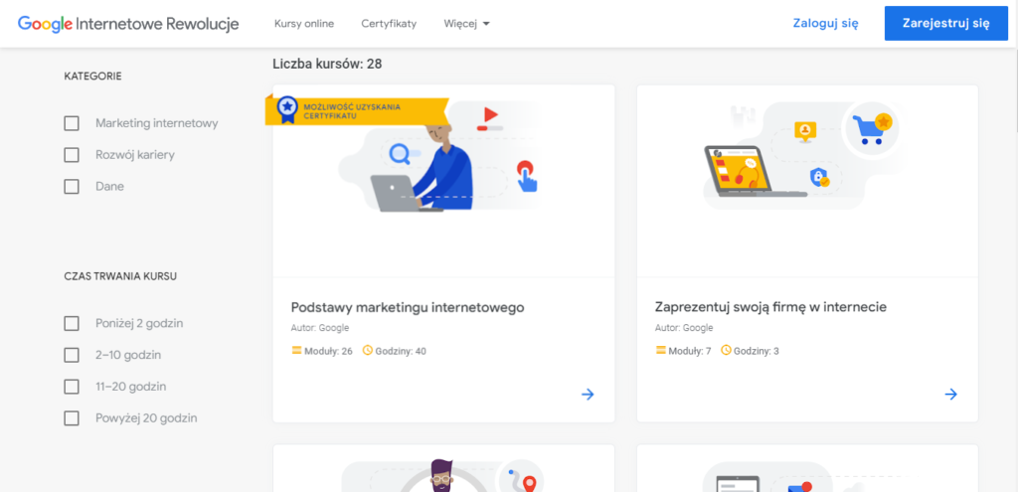Image resolution: width=1018 pixels, height=492 pixels.
Task: Open the Podstawy marketingu internetowego course title
Action: coord(407,307)
